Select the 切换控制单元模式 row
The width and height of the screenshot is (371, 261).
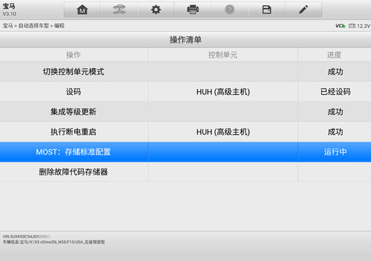click(185, 72)
